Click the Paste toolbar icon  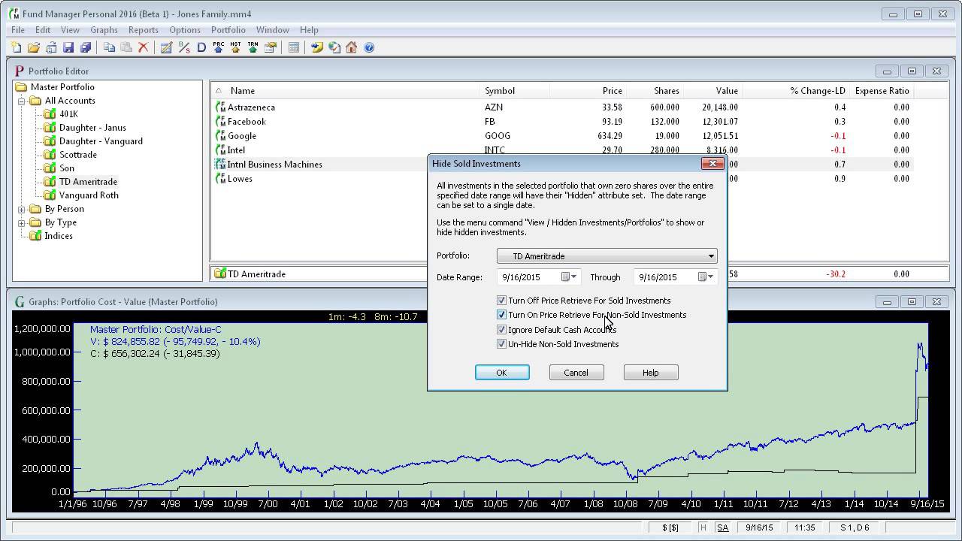coord(126,47)
